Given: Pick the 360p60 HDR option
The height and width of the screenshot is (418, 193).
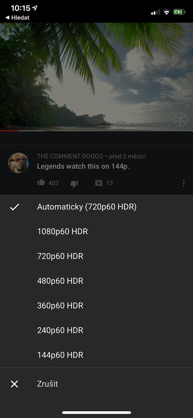Looking at the screenshot, I should coord(96,306).
